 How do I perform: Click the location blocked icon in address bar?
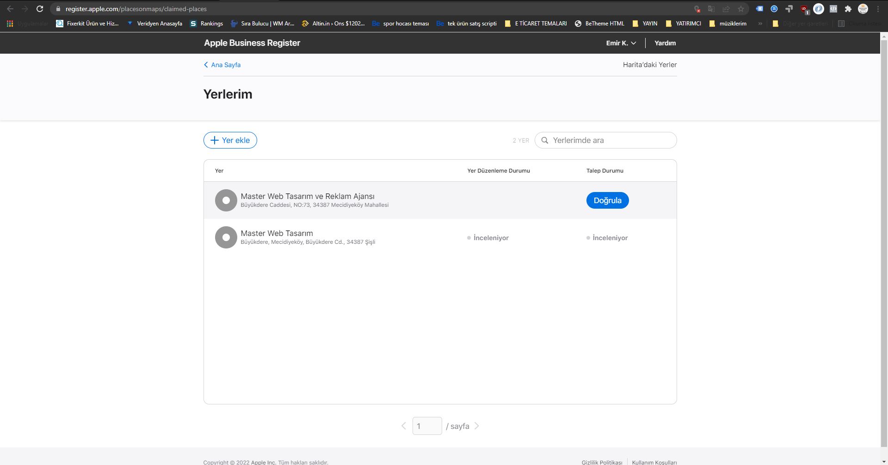click(697, 9)
